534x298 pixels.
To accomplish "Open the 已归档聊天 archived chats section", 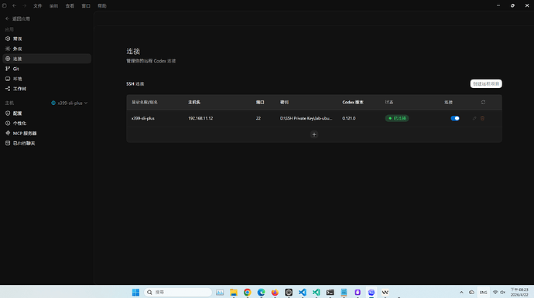I will [46, 143].
